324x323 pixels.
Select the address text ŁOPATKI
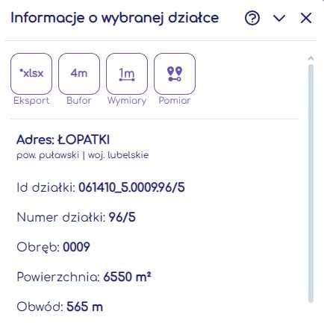click(x=84, y=139)
